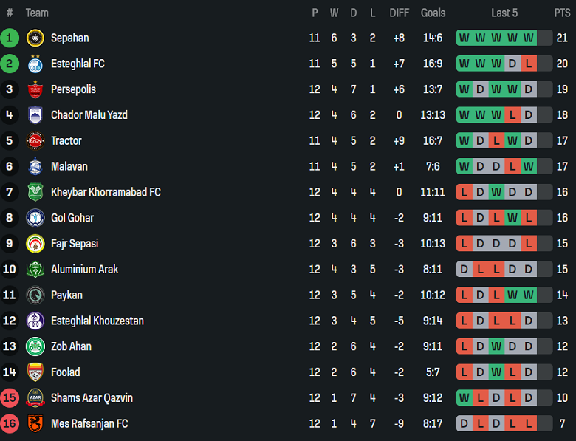Click the Esteghlal FC club logo

[x=35, y=64]
